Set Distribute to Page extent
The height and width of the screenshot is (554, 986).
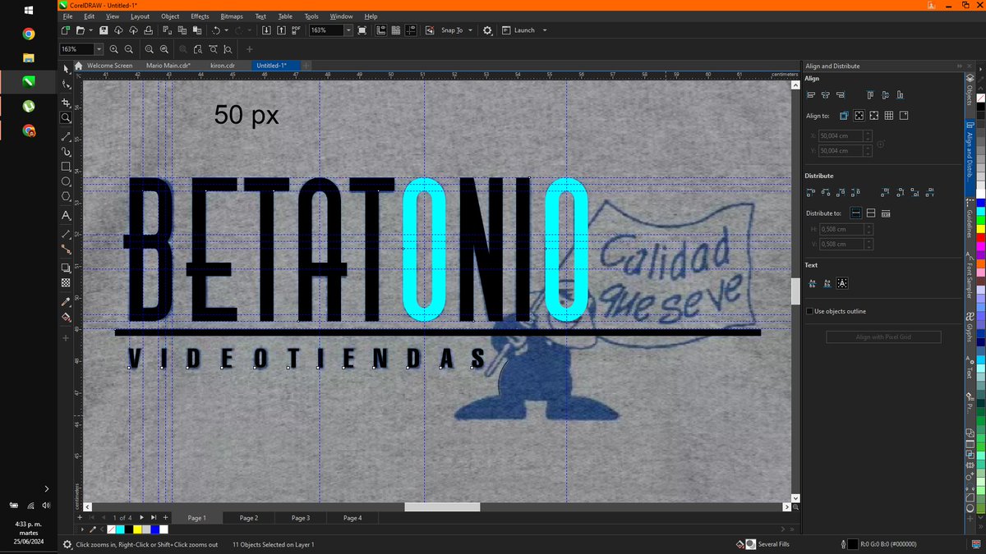[x=870, y=213]
